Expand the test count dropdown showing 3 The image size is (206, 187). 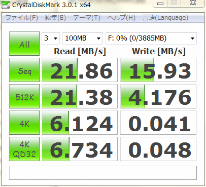point(51,38)
